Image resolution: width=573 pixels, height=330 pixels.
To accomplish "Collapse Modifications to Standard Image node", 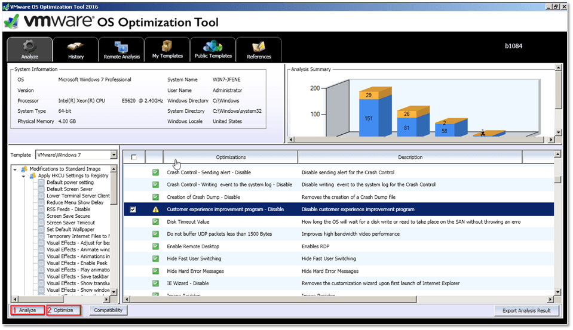I will pyautogui.click(x=15, y=169).
